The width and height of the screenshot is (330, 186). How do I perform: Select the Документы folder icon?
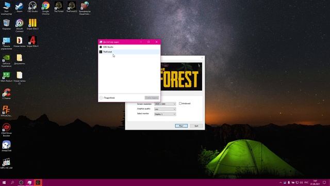click(x=20, y=59)
